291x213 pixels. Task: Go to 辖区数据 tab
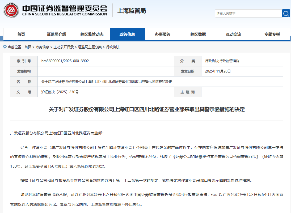[x=198, y=34]
